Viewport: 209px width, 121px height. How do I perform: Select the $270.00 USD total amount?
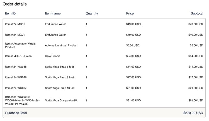[193, 113]
